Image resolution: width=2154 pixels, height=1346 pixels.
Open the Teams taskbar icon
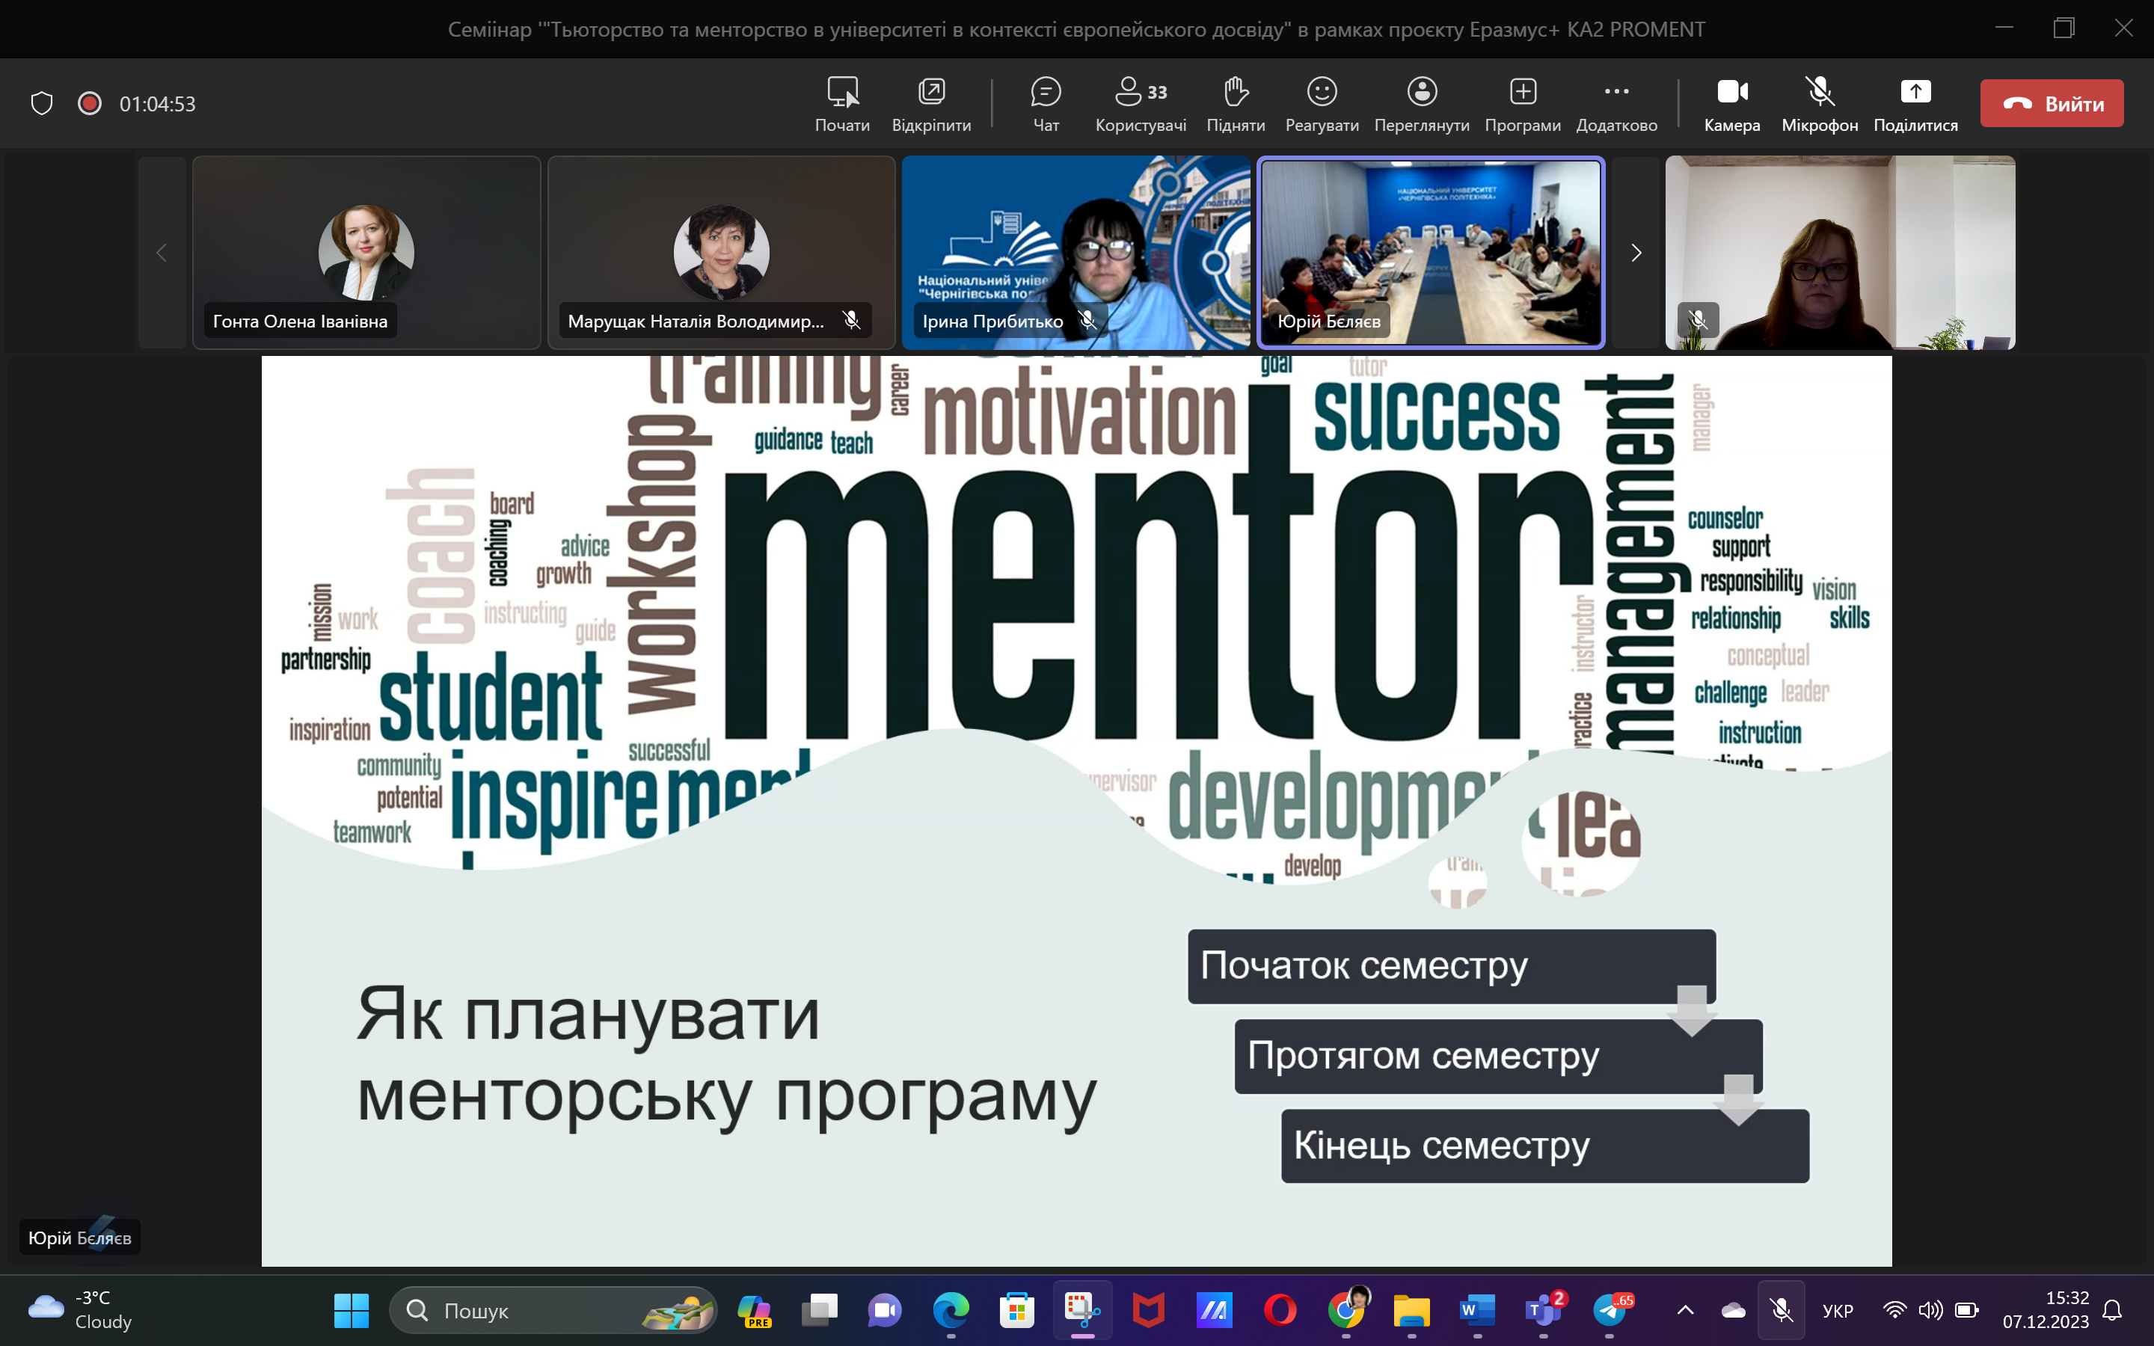[x=1542, y=1309]
